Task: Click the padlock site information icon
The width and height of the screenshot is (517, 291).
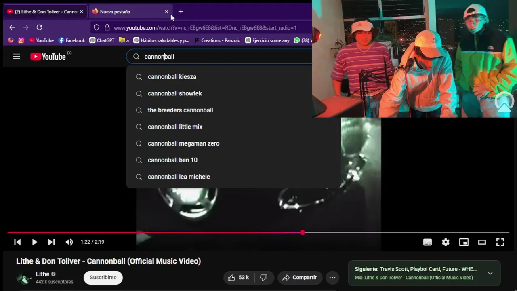Action: [x=107, y=27]
